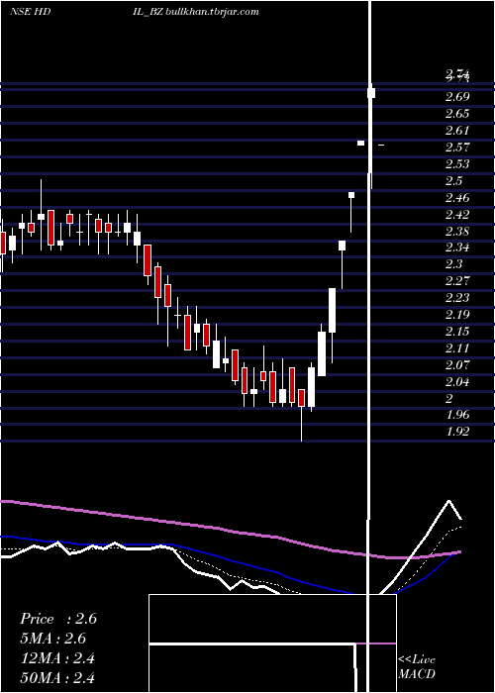
Task: Click the 2.46 price level label
Action: pyautogui.click(x=457, y=198)
